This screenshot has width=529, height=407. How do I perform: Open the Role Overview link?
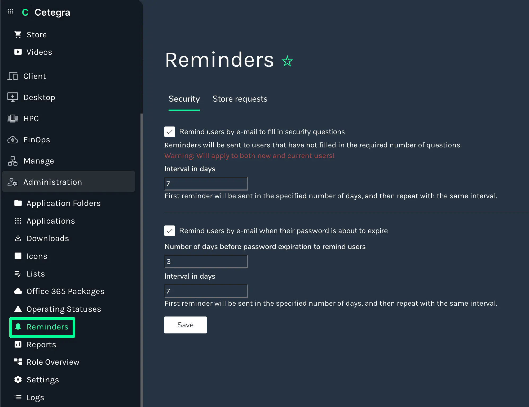click(x=53, y=362)
